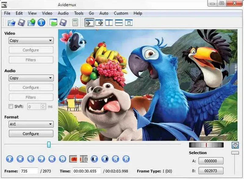Click the Shift milliseconds spinner field
244x179 pixels.
37,107
